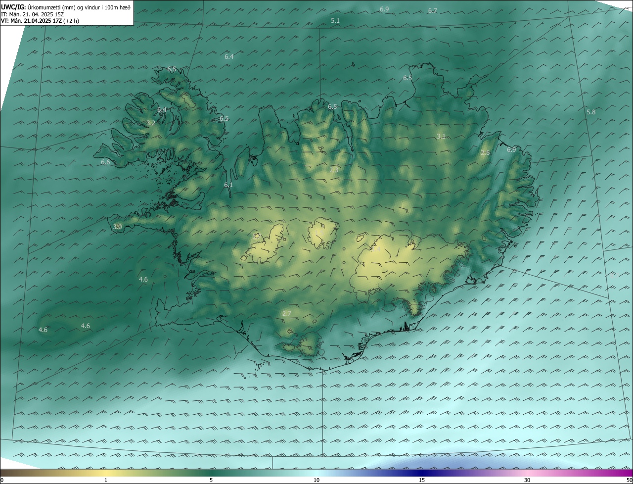Screen dimensions: 633x484
Task: Click the 6.7 label at the top edge
Action: [x=433, y=10]
